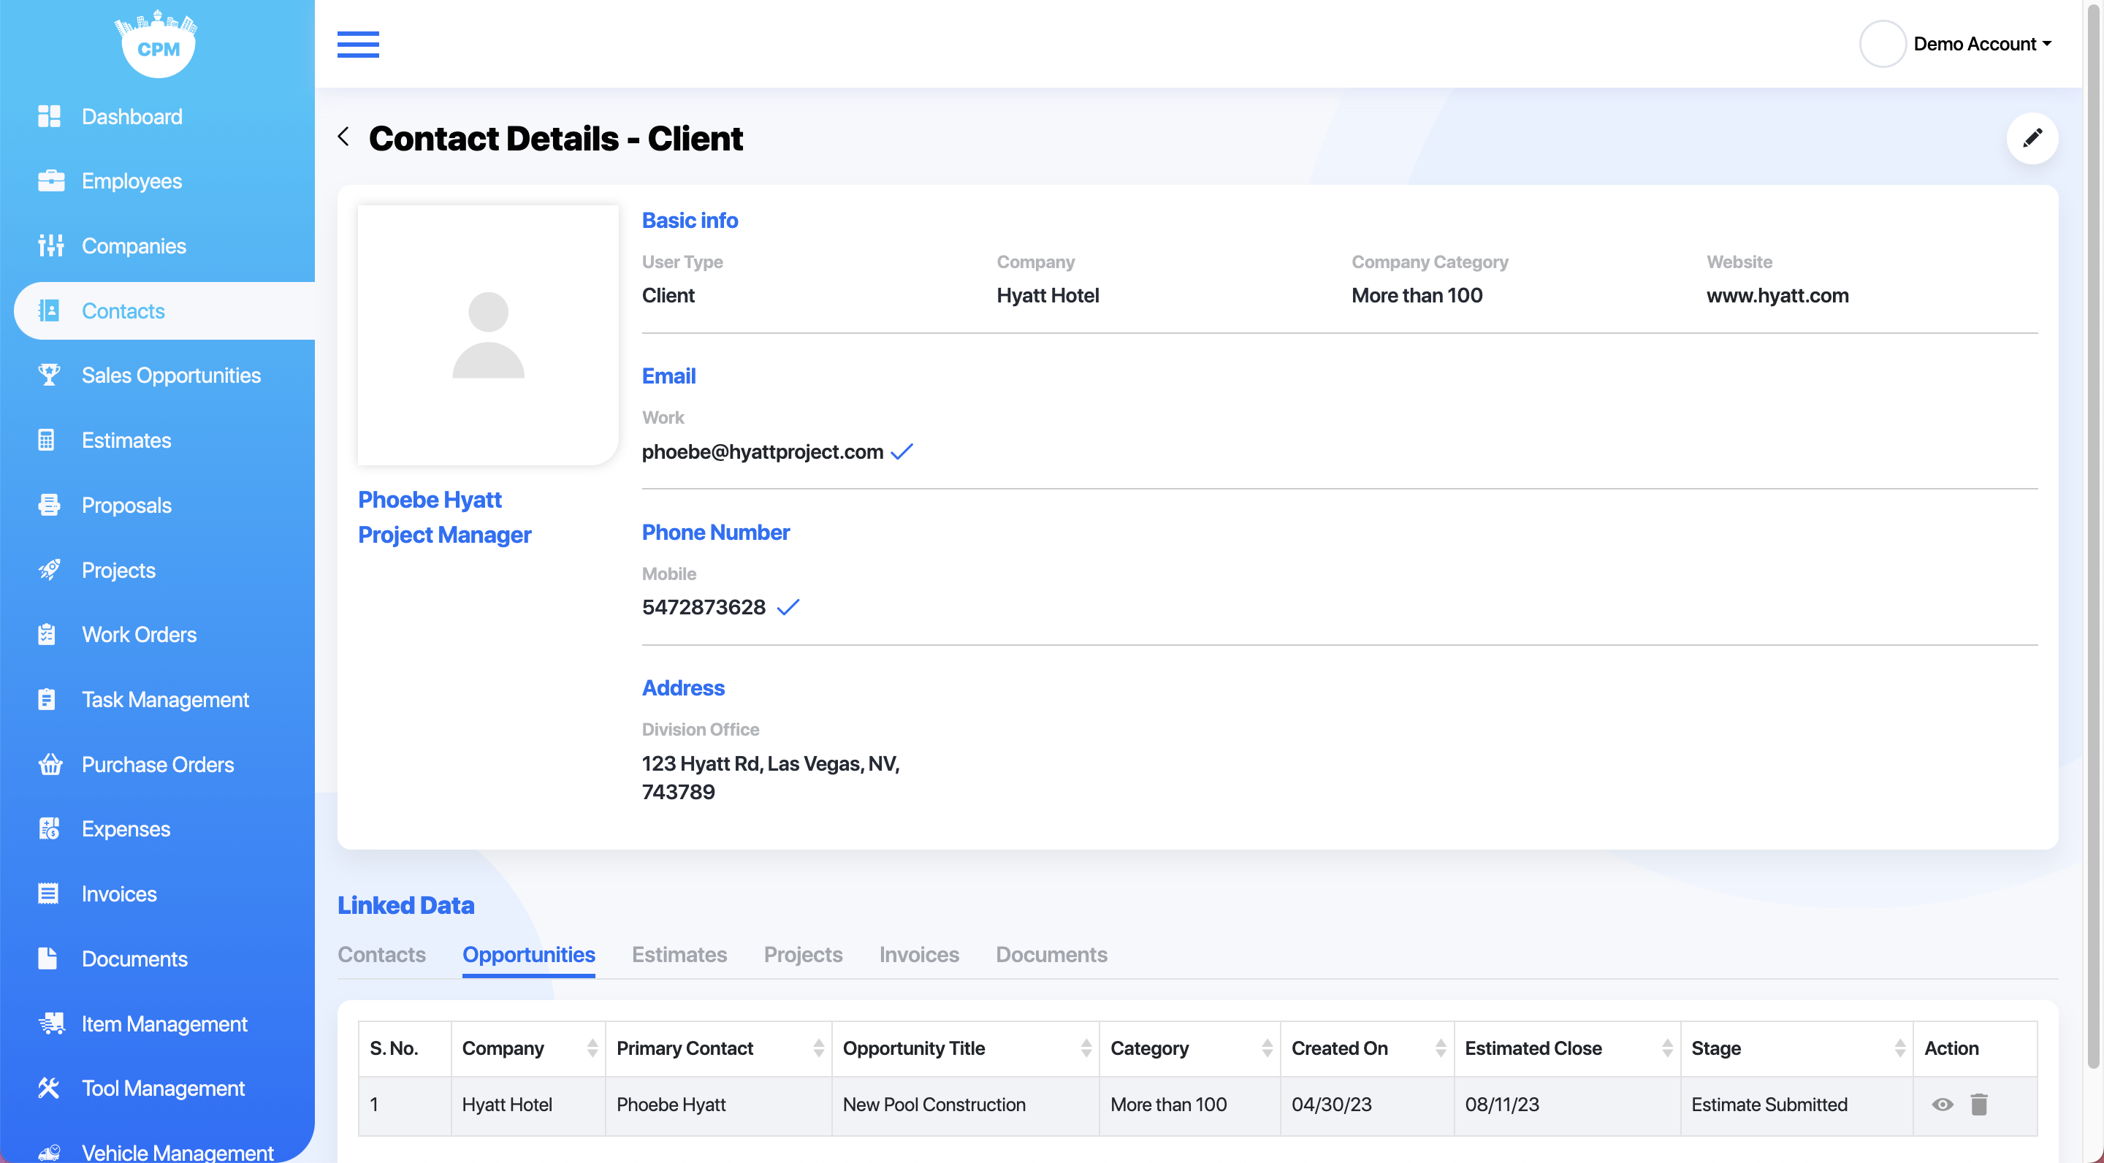
Task: Click the Hyatt Hotel company value in Basic info
Action: tap(1047, 296)
